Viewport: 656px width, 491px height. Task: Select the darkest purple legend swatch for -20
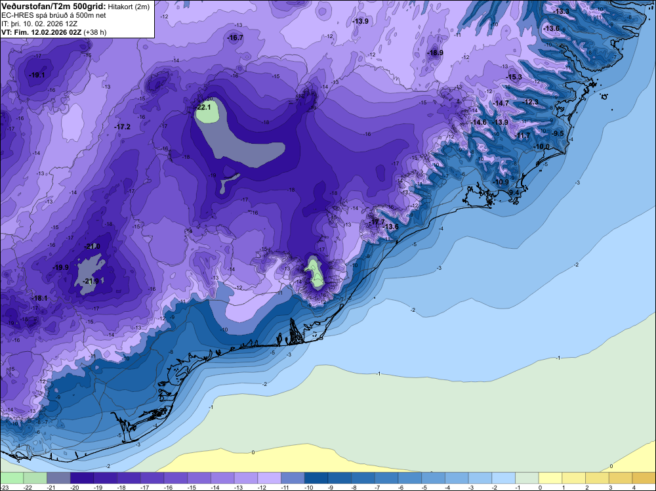pyautogui.click(x=82, y=478)
